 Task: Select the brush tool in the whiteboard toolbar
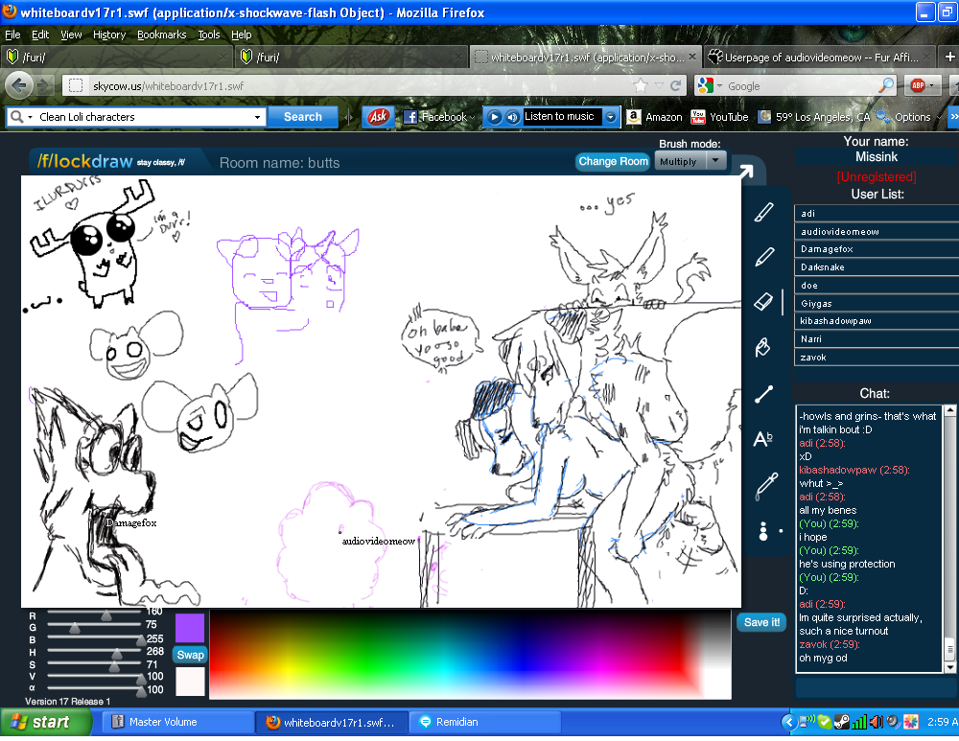click(x=764, y=212)
